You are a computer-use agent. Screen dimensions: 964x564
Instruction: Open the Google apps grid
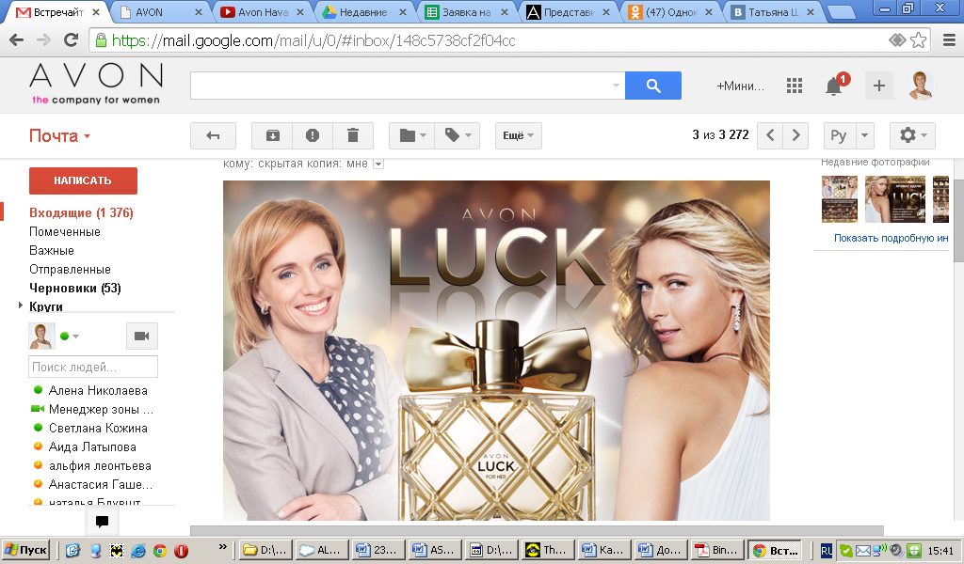795,86
